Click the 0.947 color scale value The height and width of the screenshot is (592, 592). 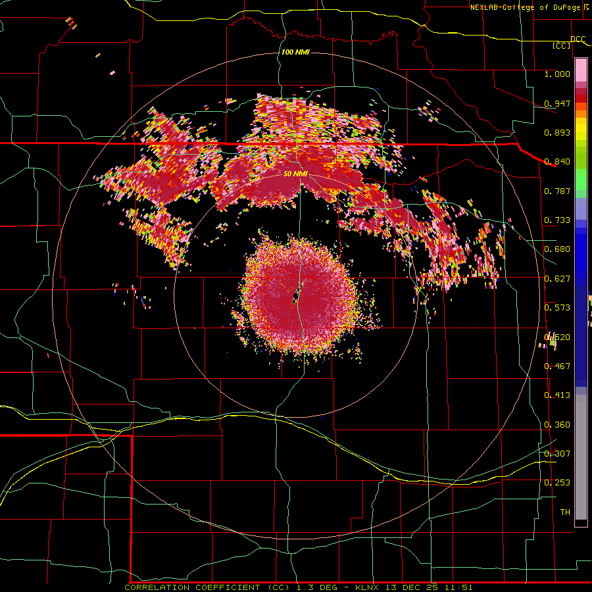(x=557, y=103)
